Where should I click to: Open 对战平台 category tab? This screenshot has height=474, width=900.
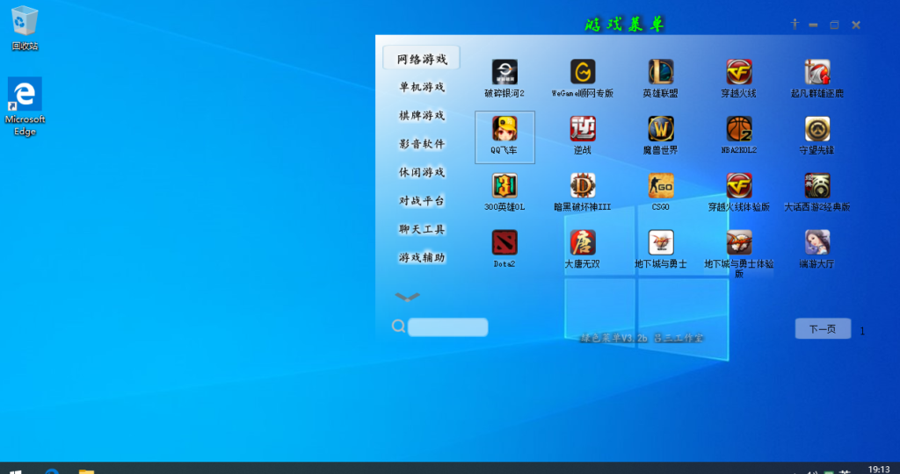click(422, 201)
